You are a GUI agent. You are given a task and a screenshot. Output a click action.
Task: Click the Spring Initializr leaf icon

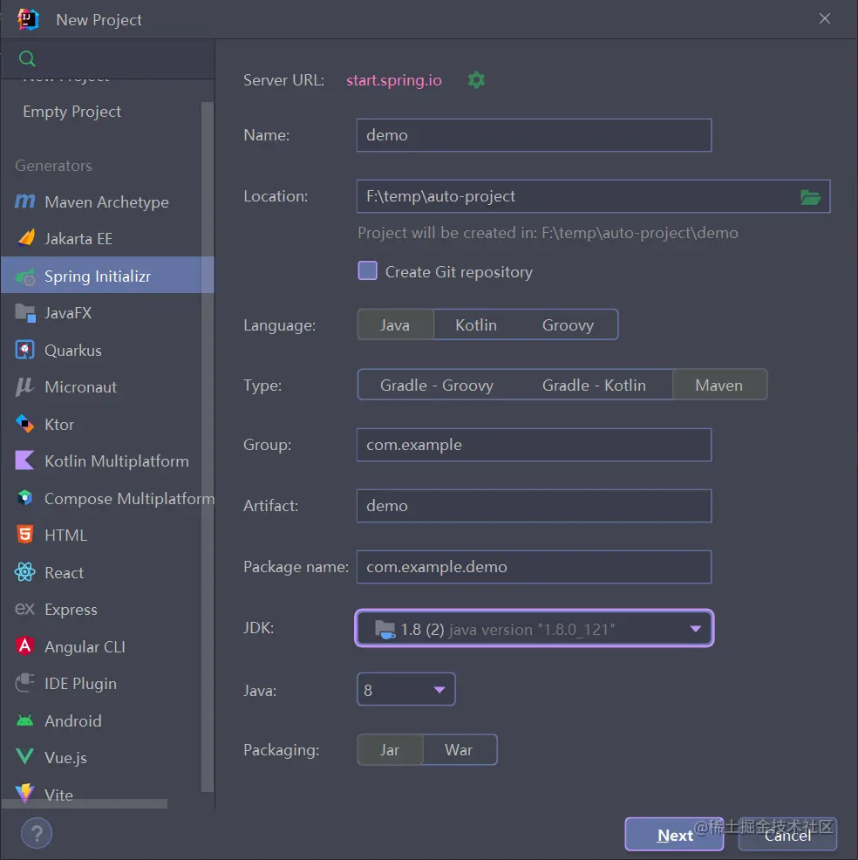pyautogui.click(x=25, y=276)
